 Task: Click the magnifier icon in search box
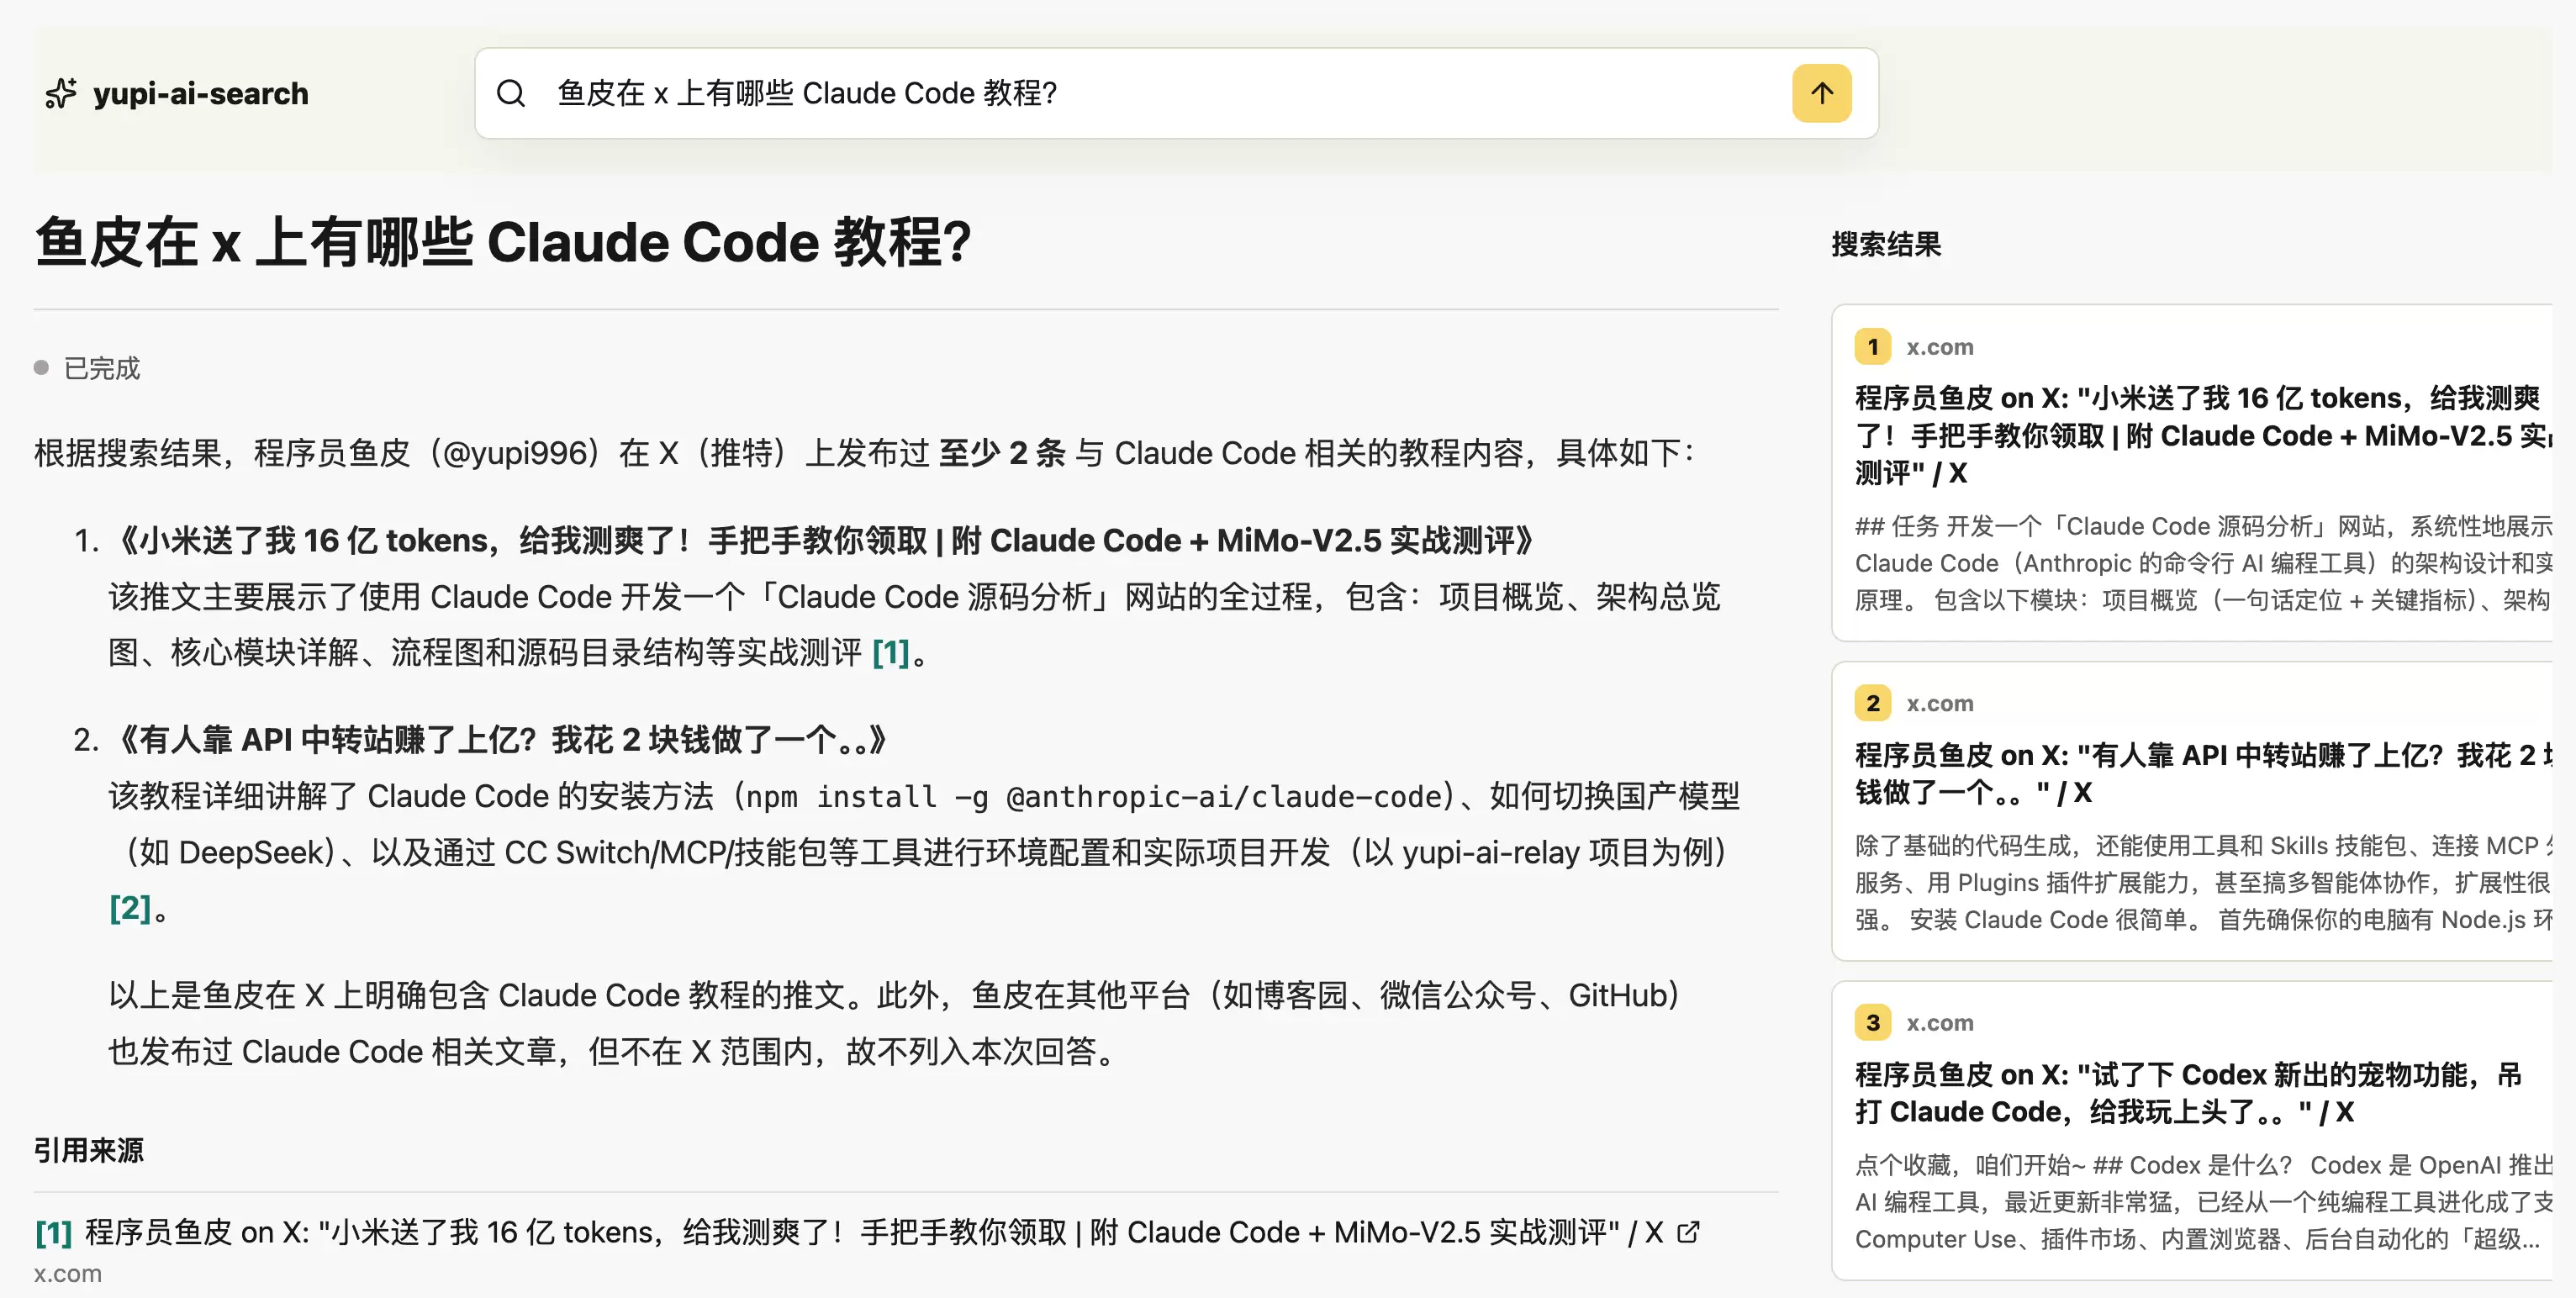coord(511,93)
